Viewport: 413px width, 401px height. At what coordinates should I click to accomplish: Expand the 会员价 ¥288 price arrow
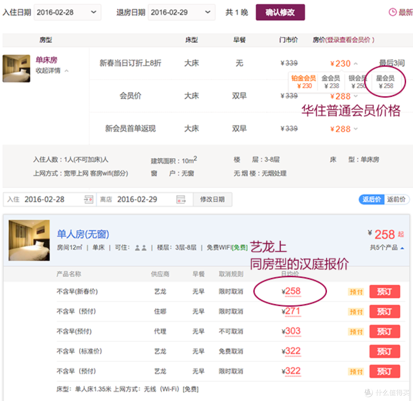(356, 96)
